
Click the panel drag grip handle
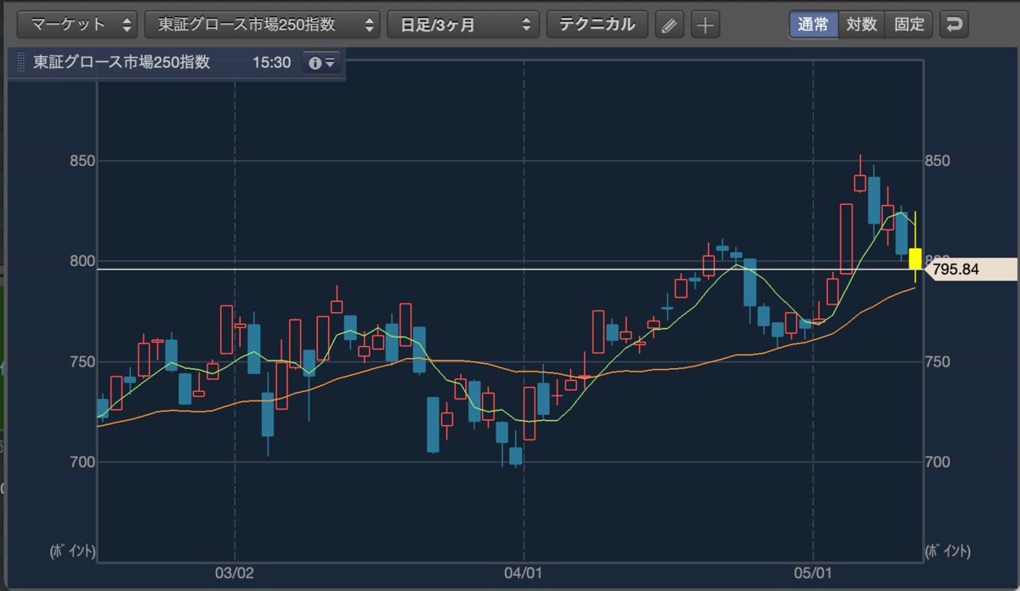pos(21,64)
